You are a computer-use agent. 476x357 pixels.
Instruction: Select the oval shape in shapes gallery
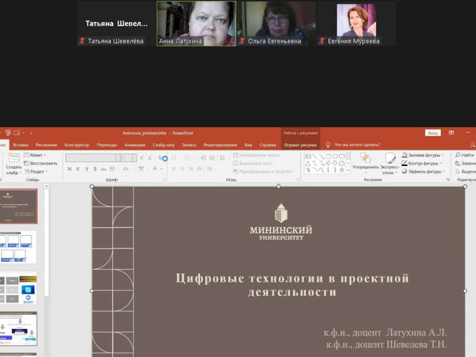(335, 156)
